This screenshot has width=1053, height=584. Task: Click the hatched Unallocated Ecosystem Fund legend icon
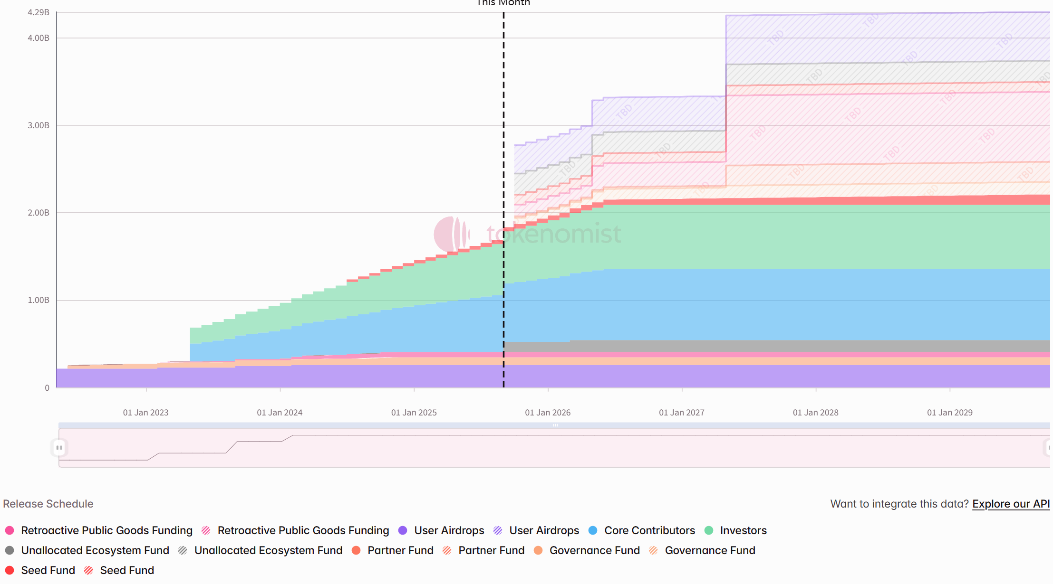[183, 550]
